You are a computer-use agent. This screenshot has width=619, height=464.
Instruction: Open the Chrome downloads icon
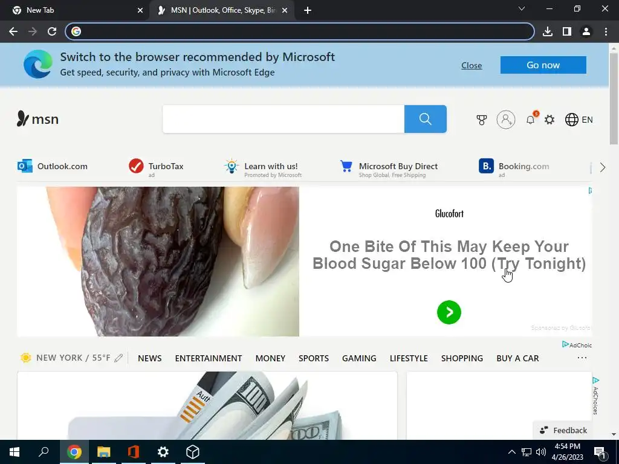pos(548,31)
